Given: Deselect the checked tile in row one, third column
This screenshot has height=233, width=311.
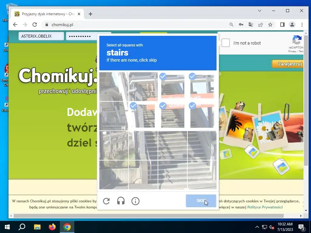Looking at the screenshot, I should (173, 86).
